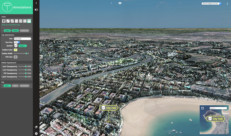231x136 pixels.
Task: Click the City Hall tag in 3D view
Action: pos(109,108)
